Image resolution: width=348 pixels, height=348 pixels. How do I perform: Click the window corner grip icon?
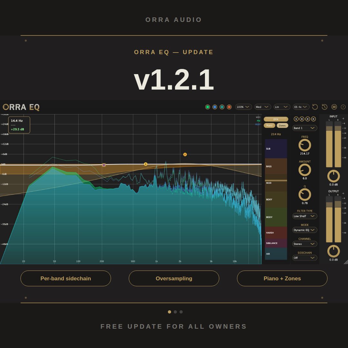pos(346,262)
